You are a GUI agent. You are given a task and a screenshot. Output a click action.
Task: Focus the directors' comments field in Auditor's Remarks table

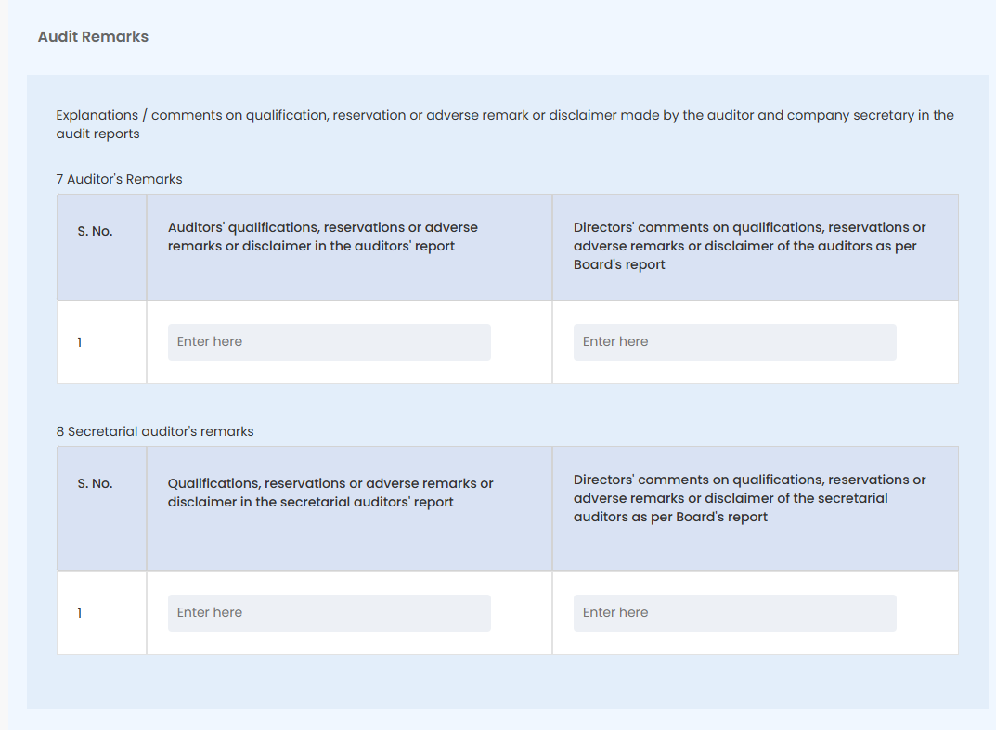point(734,342)
